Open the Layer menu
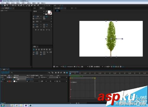 (18, 3)
